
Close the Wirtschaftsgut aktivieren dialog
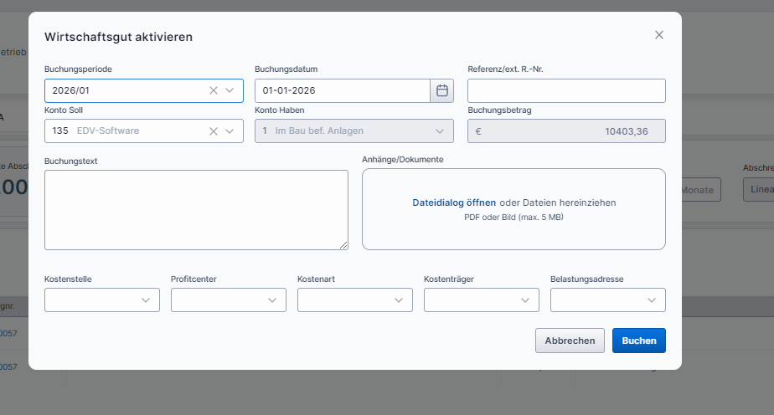(658, 35)
